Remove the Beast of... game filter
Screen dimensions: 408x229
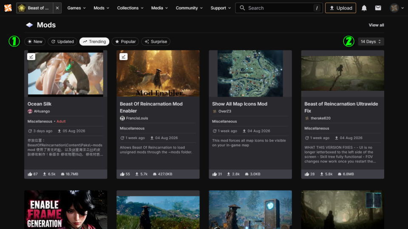click(57, 8)
